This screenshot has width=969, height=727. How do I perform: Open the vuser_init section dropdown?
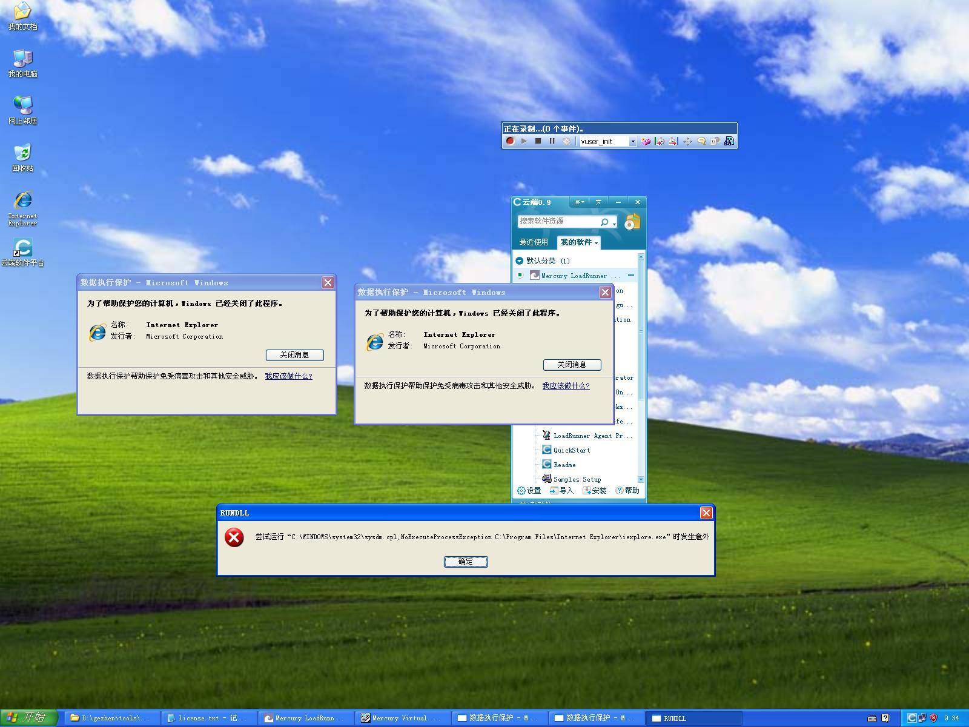click(632, 142)
